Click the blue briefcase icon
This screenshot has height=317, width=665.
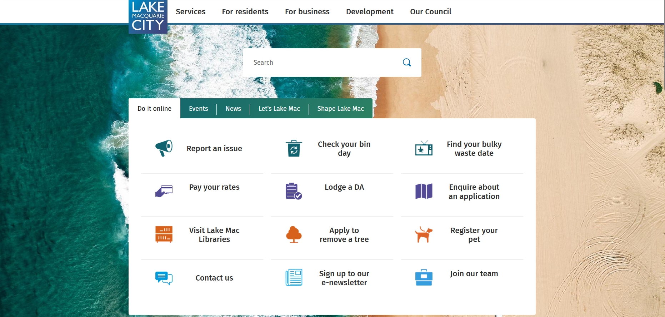pyautogui.click(x=424, y=277)
